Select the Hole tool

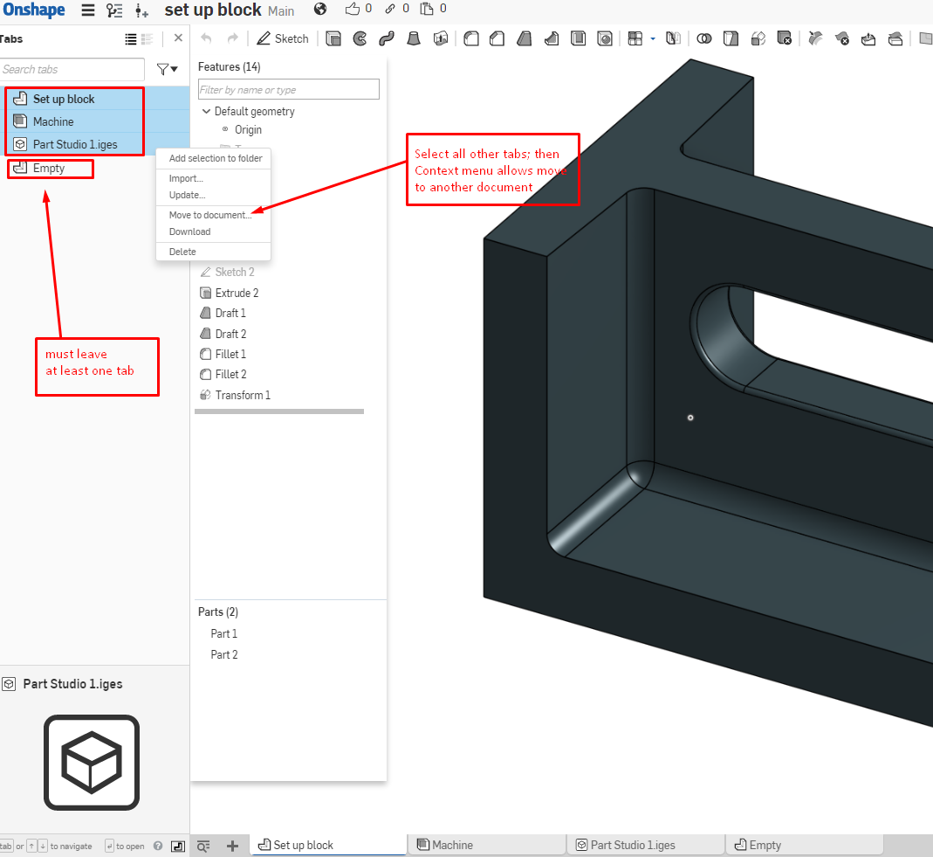[605, 38]
